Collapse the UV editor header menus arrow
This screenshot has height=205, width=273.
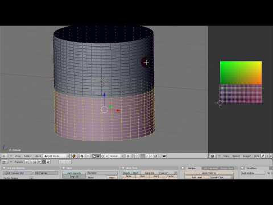pos(219,156)
